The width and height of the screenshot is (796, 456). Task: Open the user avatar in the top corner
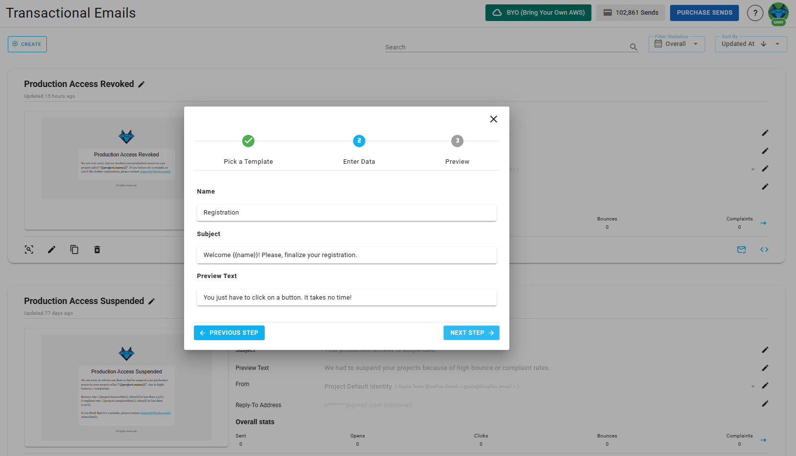778,13
